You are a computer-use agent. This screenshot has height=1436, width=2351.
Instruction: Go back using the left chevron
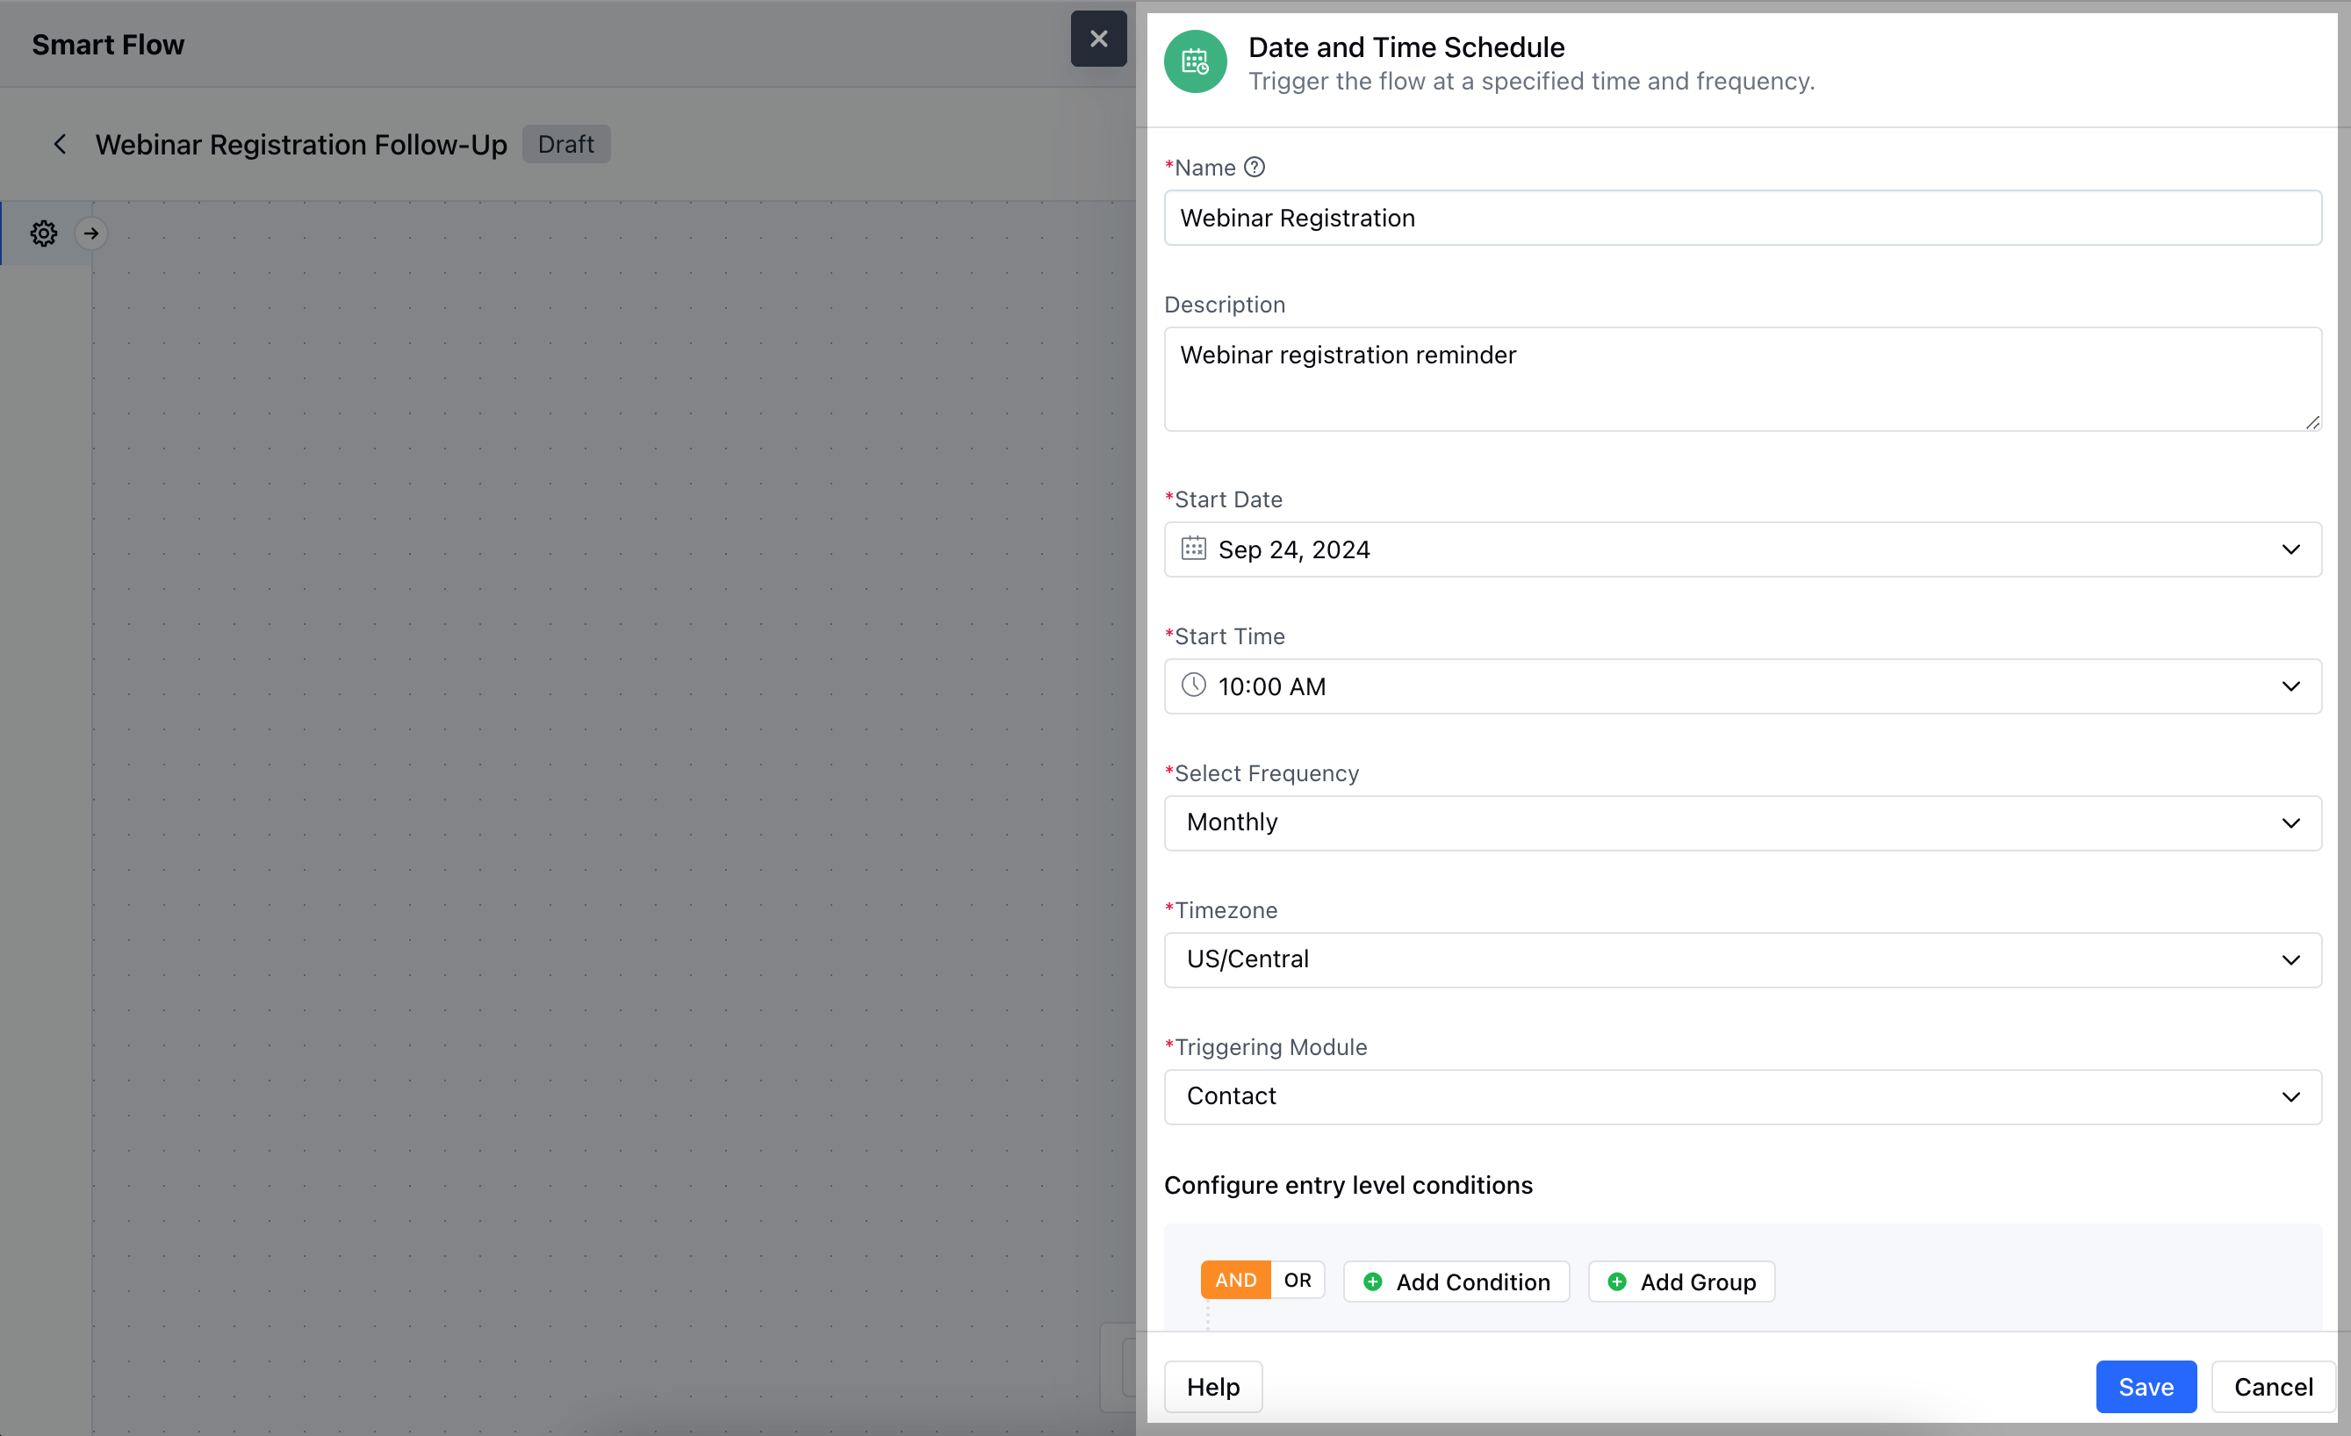pos(59,144)
